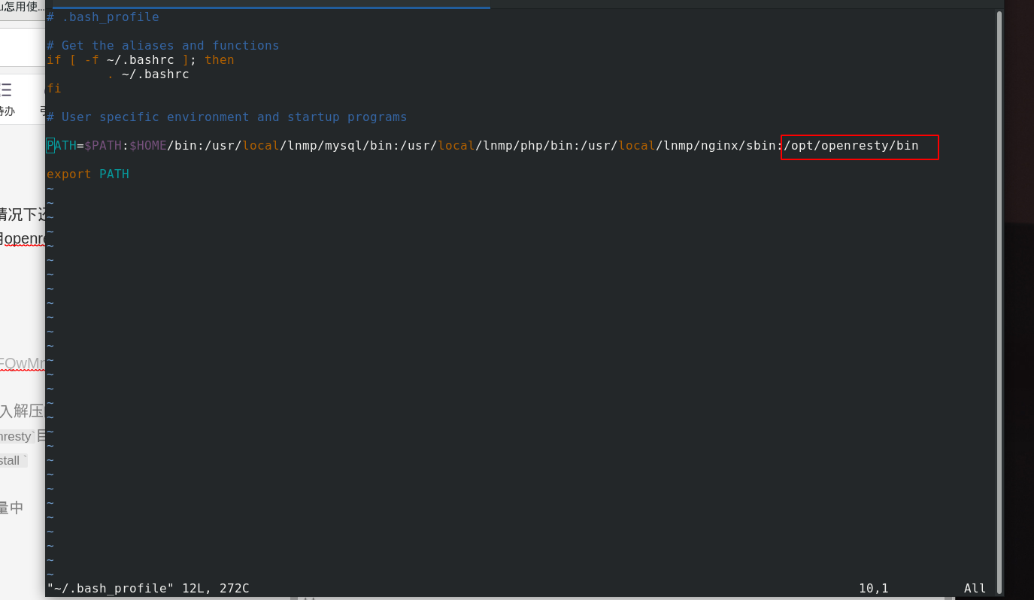Click the 'then' keyword in the if line
Screen dimensions: 1034x600
pyautogui.click(x=220, y=59)
